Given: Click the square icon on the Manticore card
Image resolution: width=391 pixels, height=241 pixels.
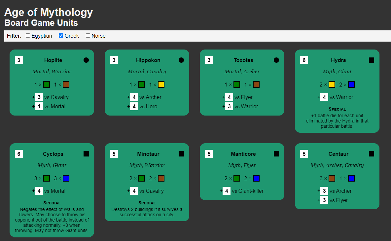Looking at the screenshot, I should pyautogui.click(x=276, y=154).
